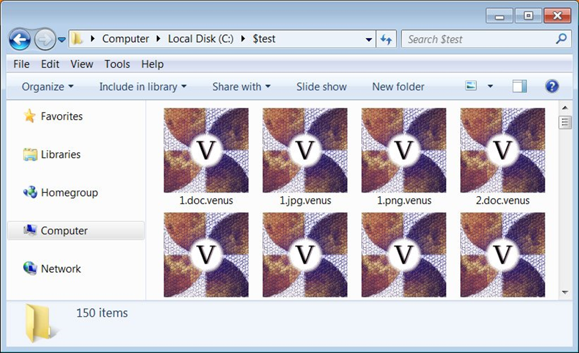
Task: Open the view options dropdown arrow
Action: (x=490, y=86)
